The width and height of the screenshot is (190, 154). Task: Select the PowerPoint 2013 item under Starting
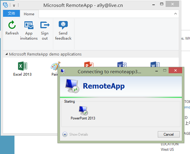point(83,113)
